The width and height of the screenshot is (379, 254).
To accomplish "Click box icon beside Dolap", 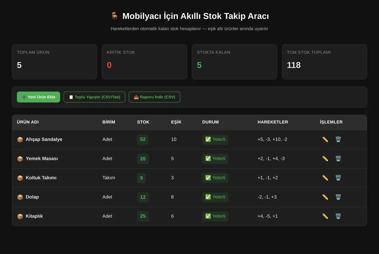I will (x=20, y=197).
